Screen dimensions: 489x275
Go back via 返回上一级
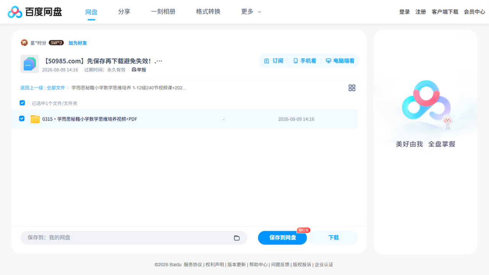pos(32,88)
